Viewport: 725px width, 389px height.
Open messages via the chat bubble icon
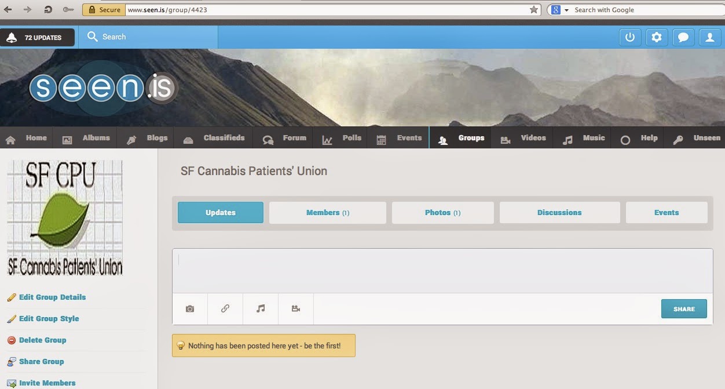tap(683, 37)
